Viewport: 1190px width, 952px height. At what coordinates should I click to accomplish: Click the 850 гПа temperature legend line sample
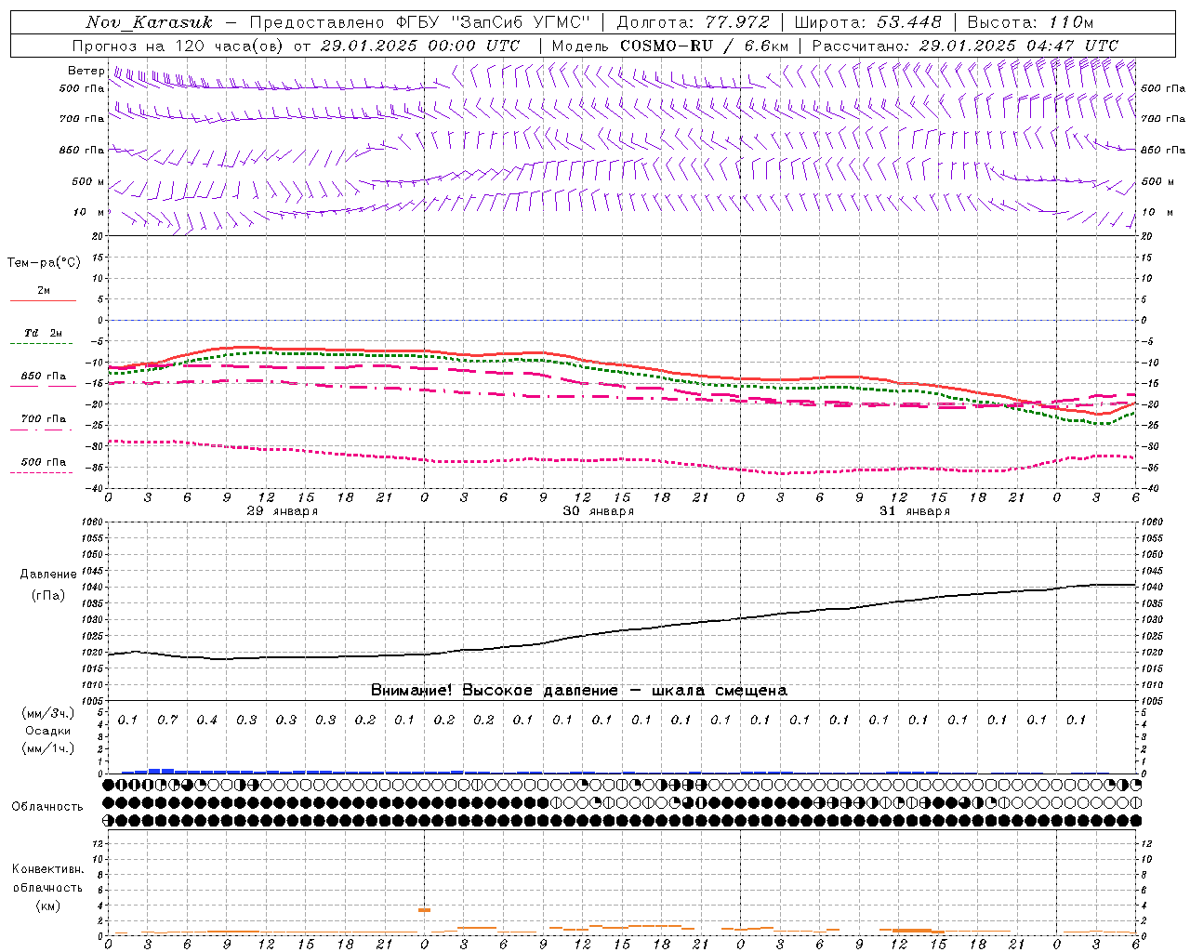[43, 387]
